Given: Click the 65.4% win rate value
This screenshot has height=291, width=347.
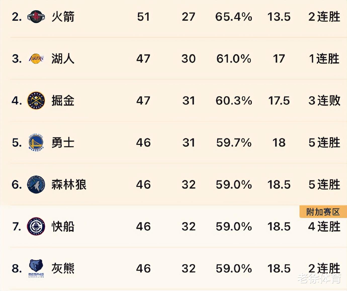Looking at the screenshot, I should click(x=234, y=17).
